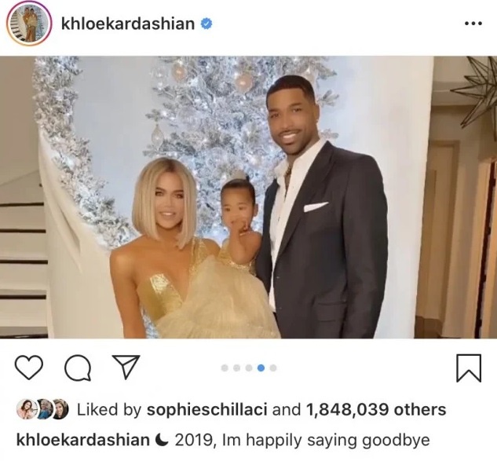
Task: Tap the third liker avatar thumbnail
Action: 61,409
